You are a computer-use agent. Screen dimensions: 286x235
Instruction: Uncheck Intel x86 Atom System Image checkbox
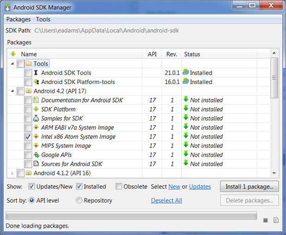28,137
